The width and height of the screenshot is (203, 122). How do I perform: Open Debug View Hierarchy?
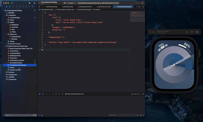click(x=56, y=94)
